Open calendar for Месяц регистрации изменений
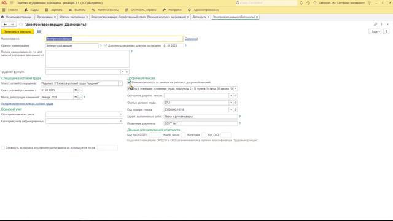 click(76, 97)
